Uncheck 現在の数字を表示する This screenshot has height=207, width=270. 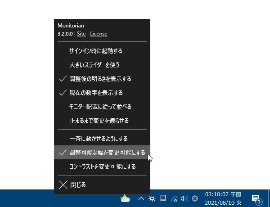(x=102, y=93)
